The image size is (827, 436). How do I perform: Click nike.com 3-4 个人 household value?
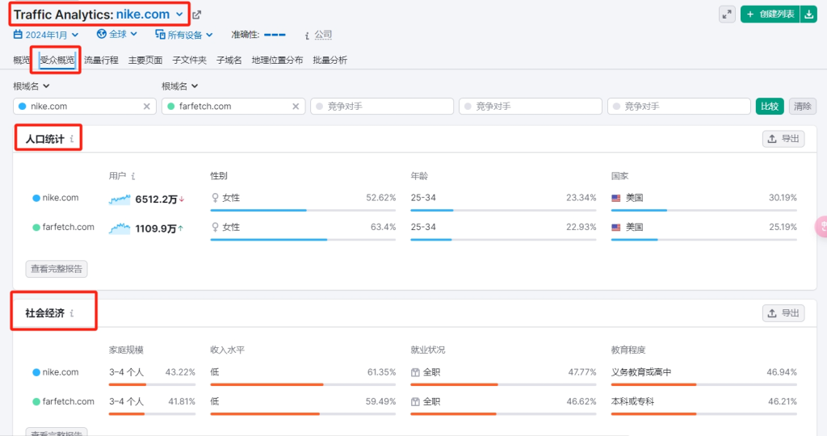tap(126, 372)
